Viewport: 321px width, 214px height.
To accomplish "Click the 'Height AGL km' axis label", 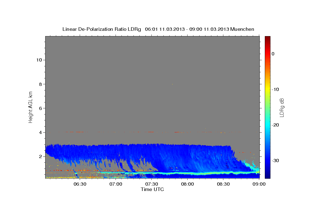I will coord(31,107).
